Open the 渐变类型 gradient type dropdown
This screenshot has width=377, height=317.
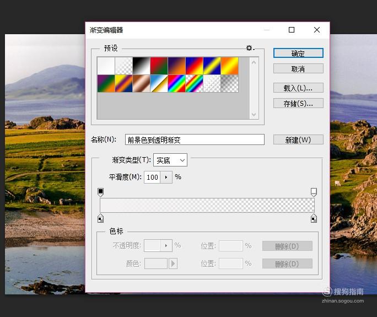pos(170,160)
